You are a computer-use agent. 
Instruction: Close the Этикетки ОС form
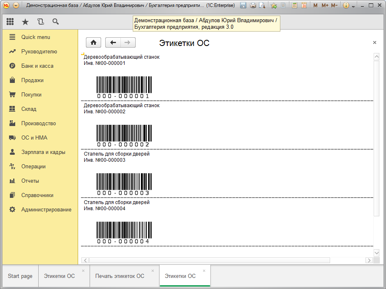[x=374, y=43]
